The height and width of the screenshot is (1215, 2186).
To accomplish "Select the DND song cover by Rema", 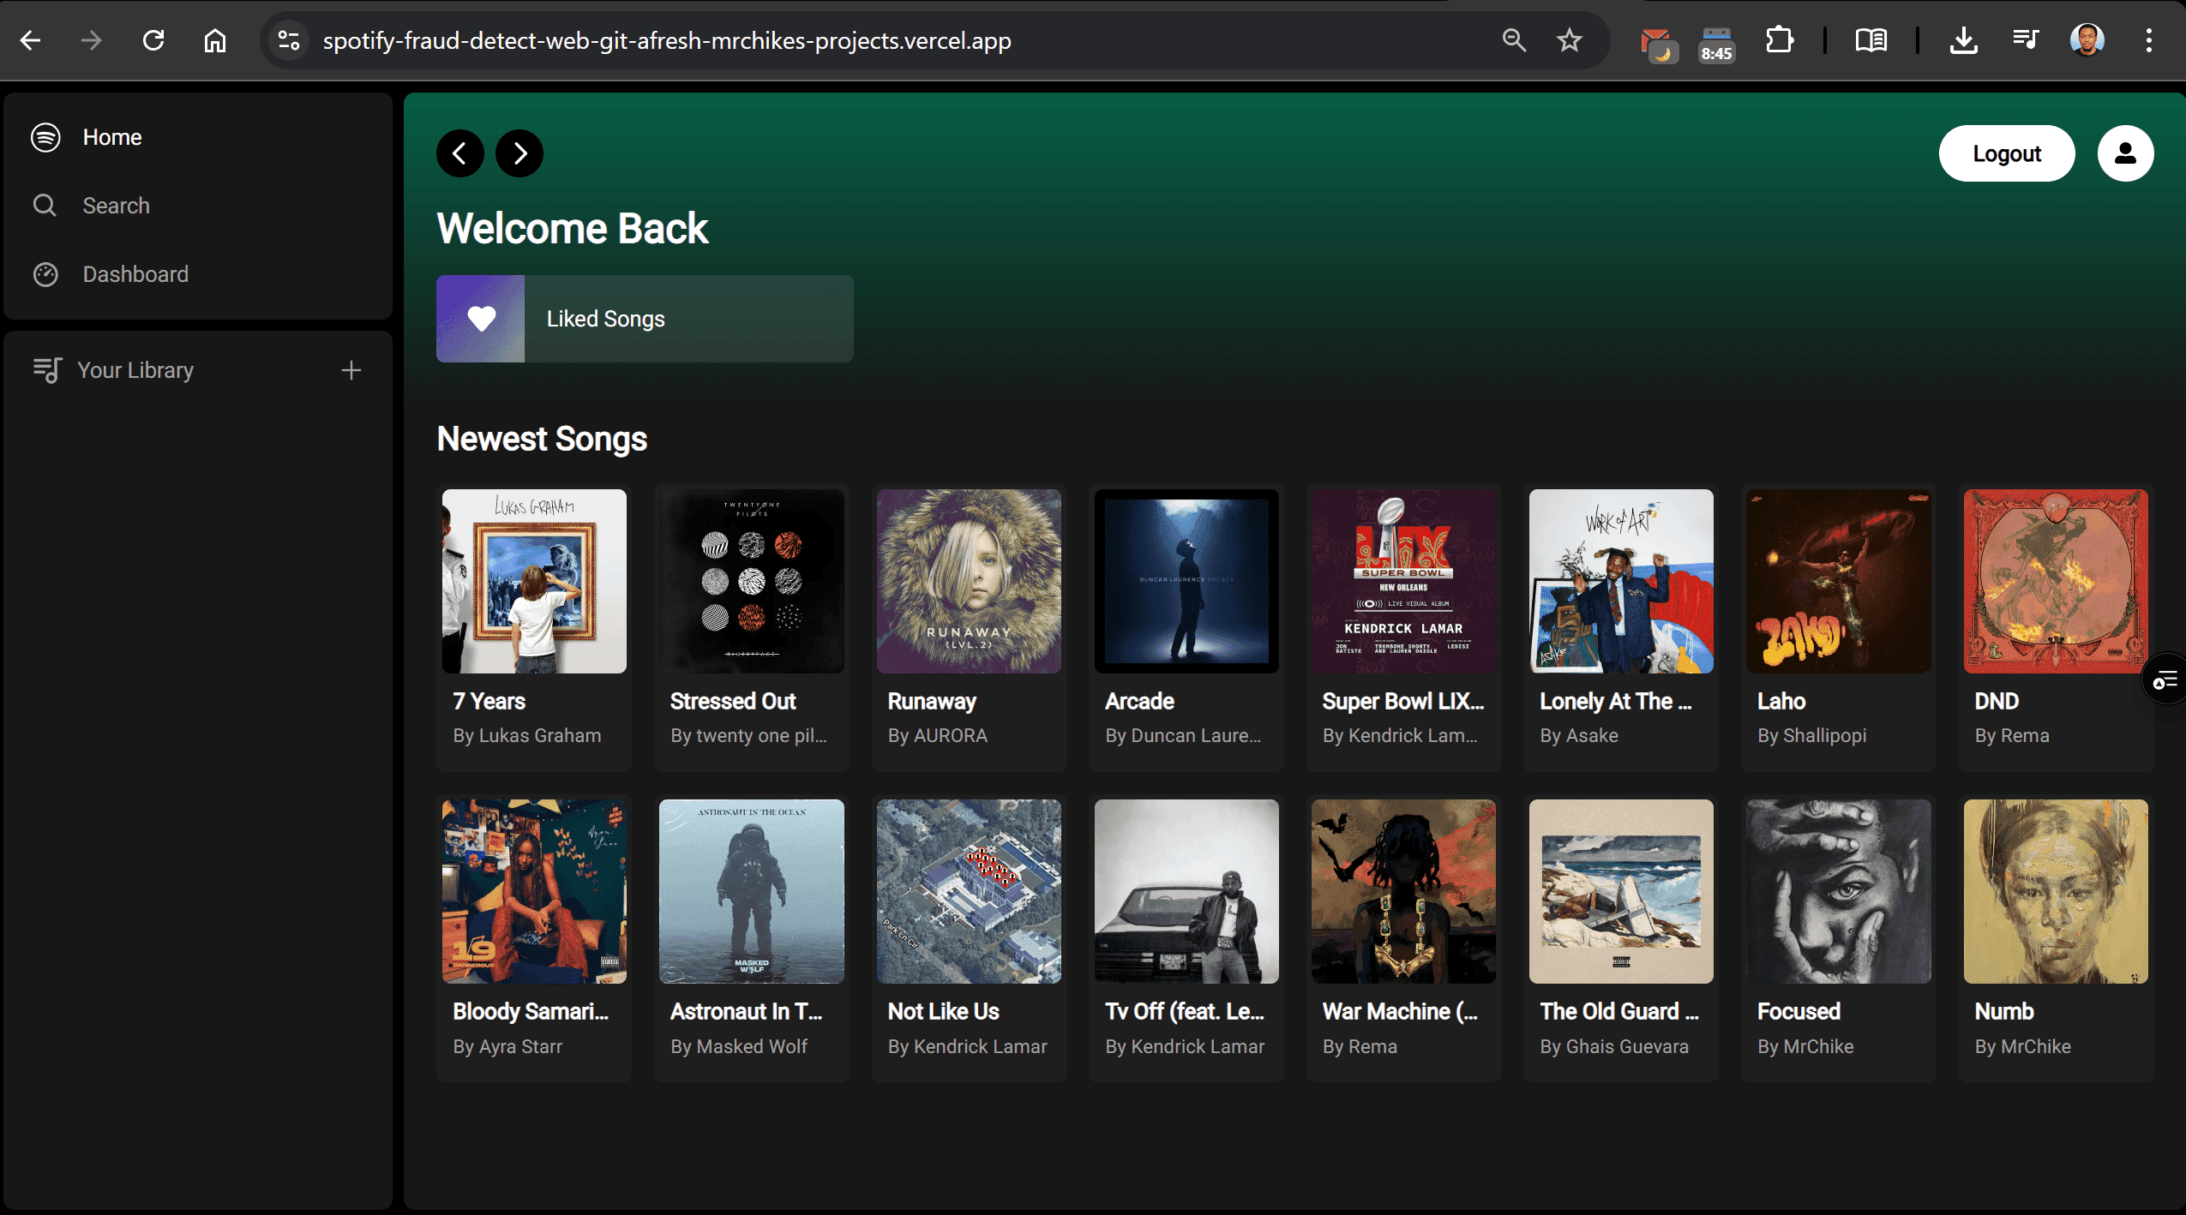I will pyautogui.click(x=2056, y=581).
